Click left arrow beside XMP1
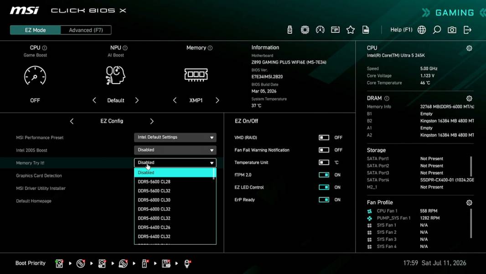The height and width of the screenshot is (274, 486). pos(175,100)
